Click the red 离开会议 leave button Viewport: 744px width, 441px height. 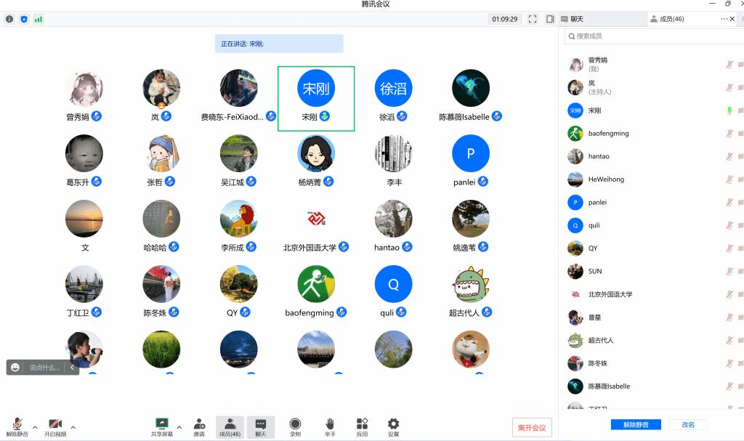click(x=531, y=428)
